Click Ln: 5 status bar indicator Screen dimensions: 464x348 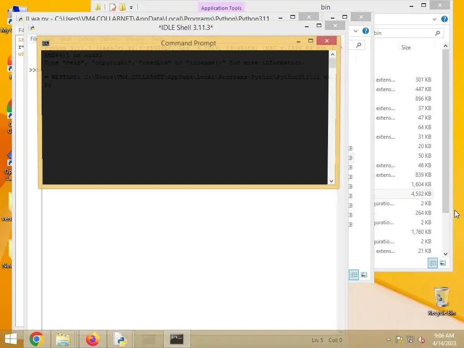(x=317, y=340)
